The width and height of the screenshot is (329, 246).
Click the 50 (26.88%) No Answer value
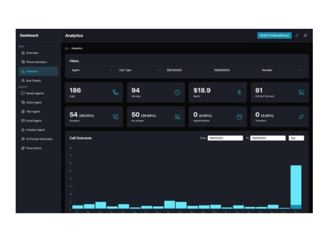click(x=143, y=115)
